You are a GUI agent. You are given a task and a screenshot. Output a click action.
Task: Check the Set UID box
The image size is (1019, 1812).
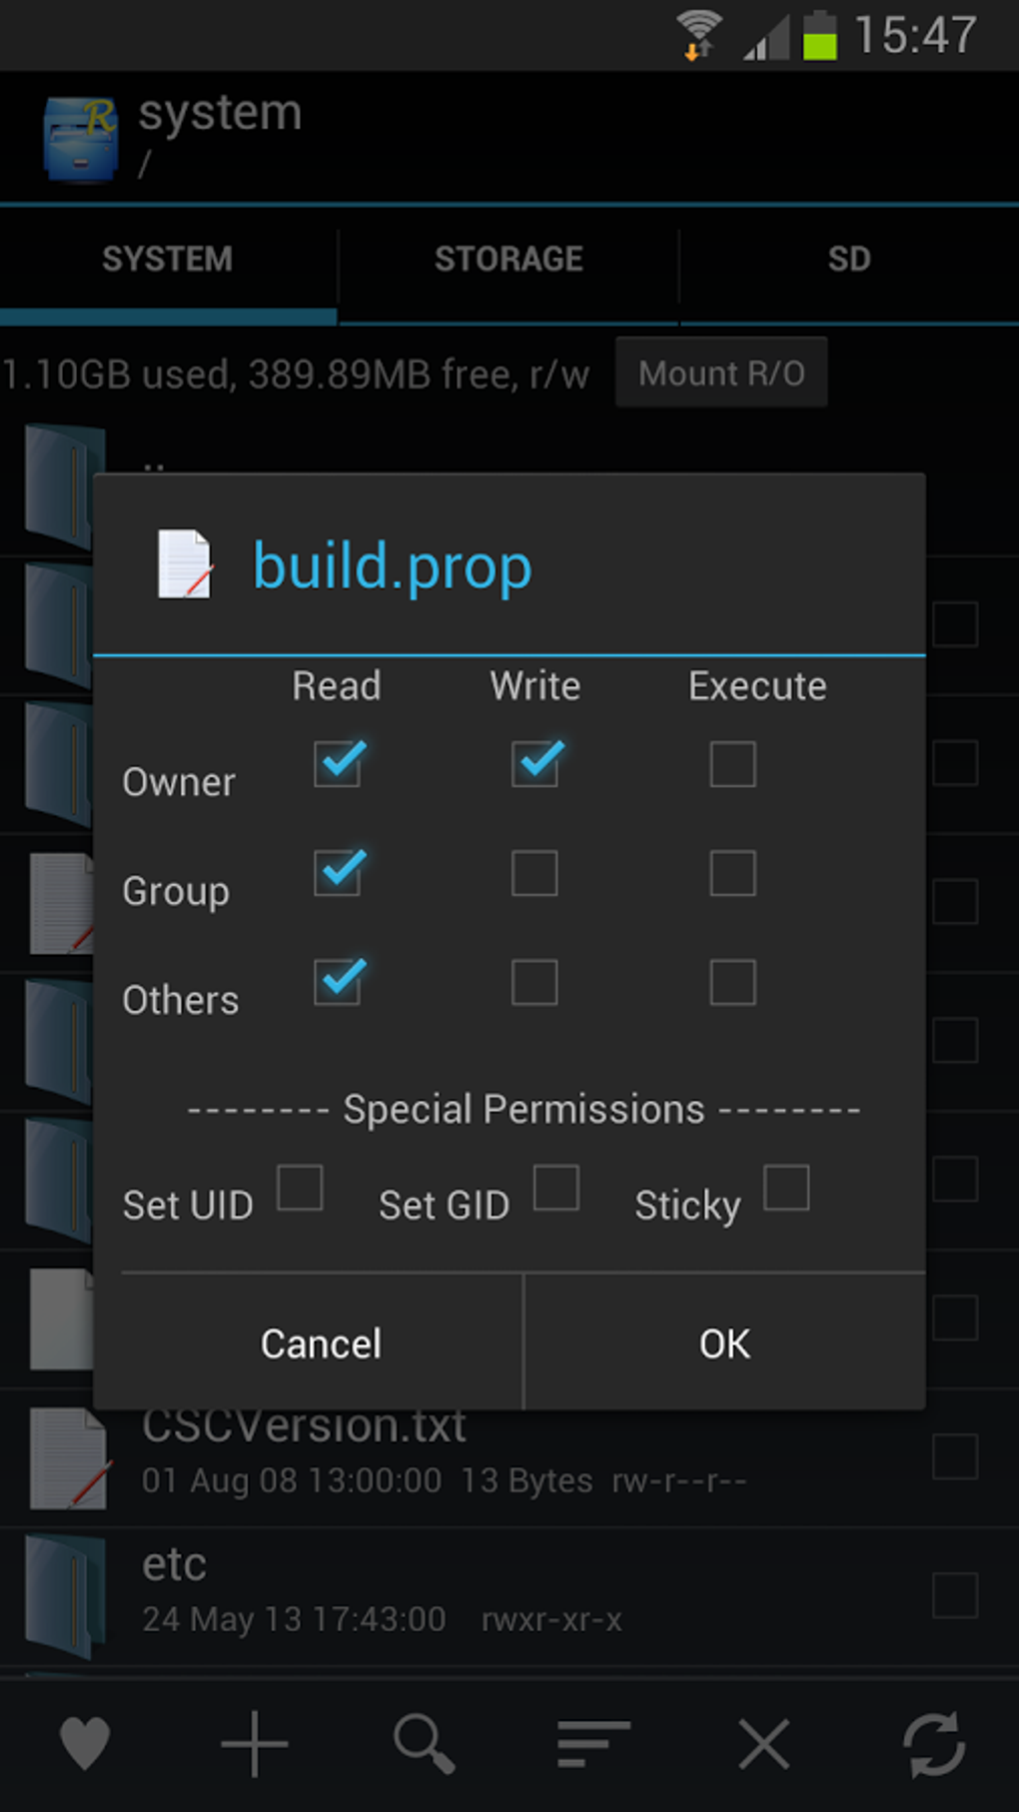(x=300, y=1188)
